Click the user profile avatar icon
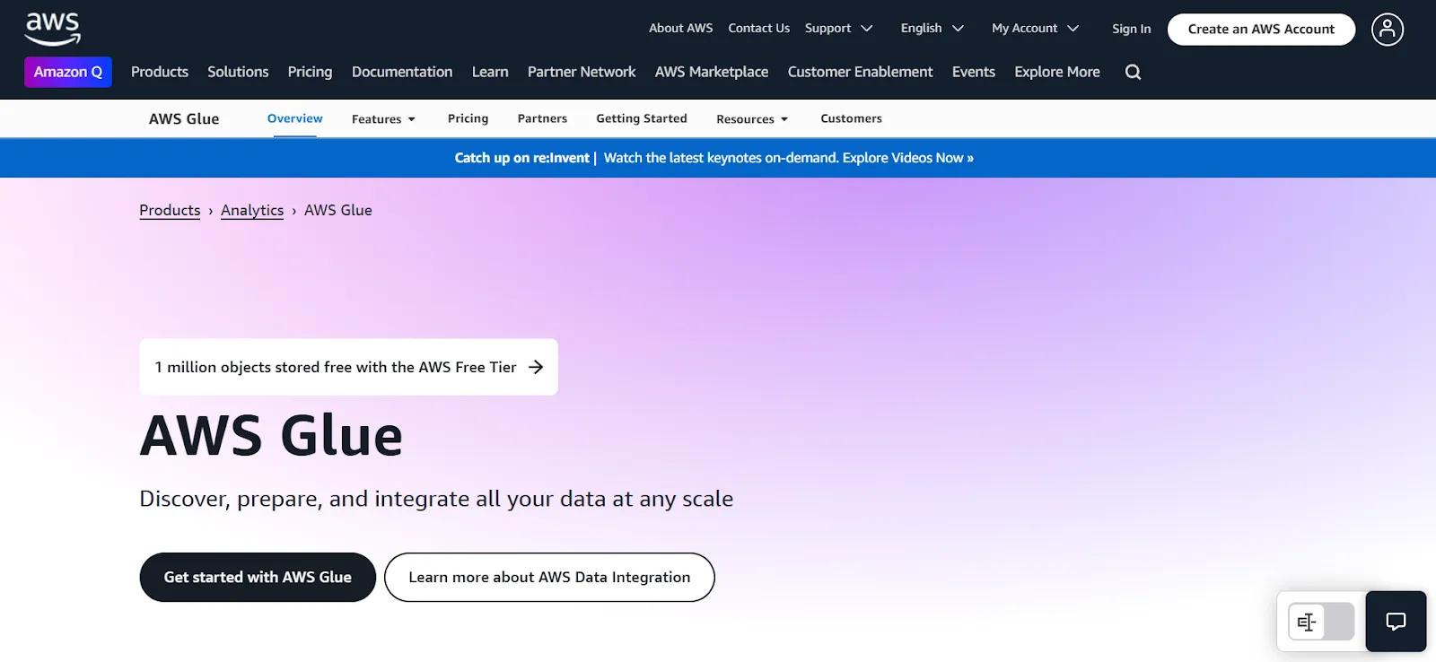This screenshot has width=1436, height=662. tap(1387, 29)
